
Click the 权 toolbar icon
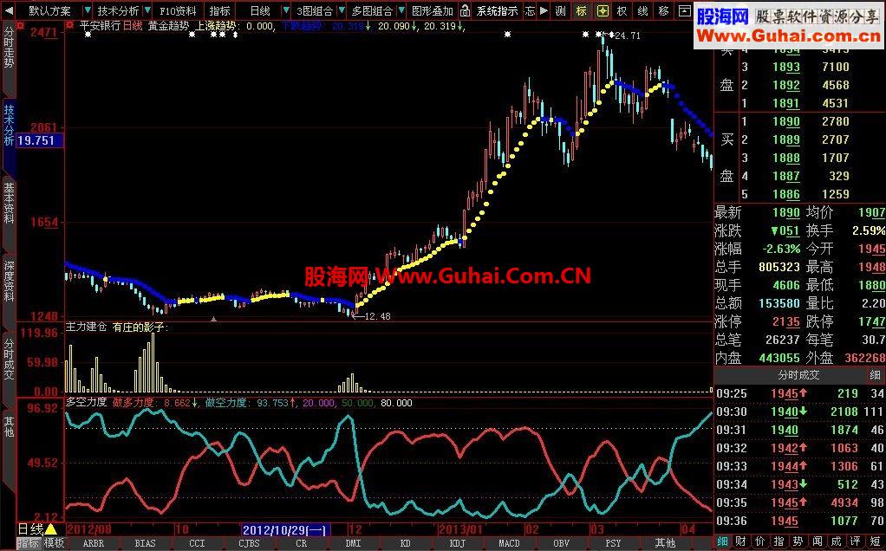click(x=622, y=10)
